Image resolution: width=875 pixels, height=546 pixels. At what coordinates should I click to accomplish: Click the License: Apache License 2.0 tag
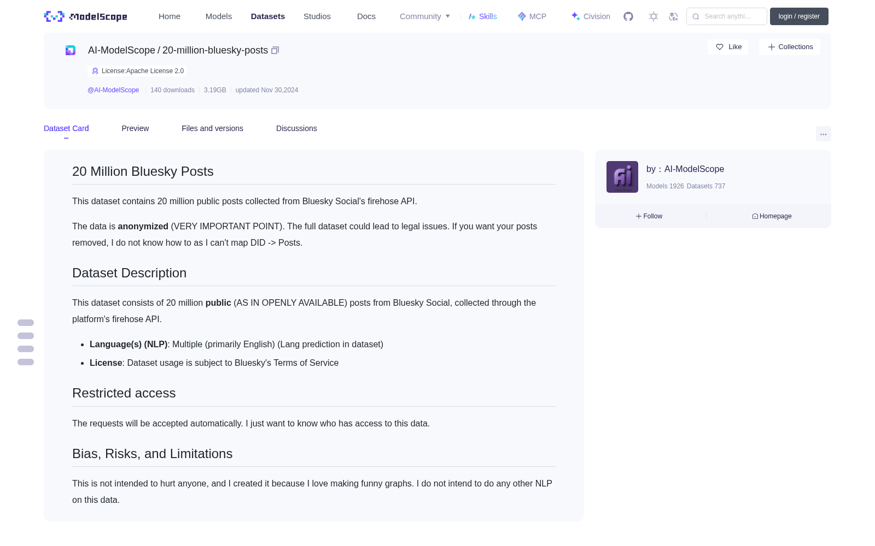coord(137,71)
